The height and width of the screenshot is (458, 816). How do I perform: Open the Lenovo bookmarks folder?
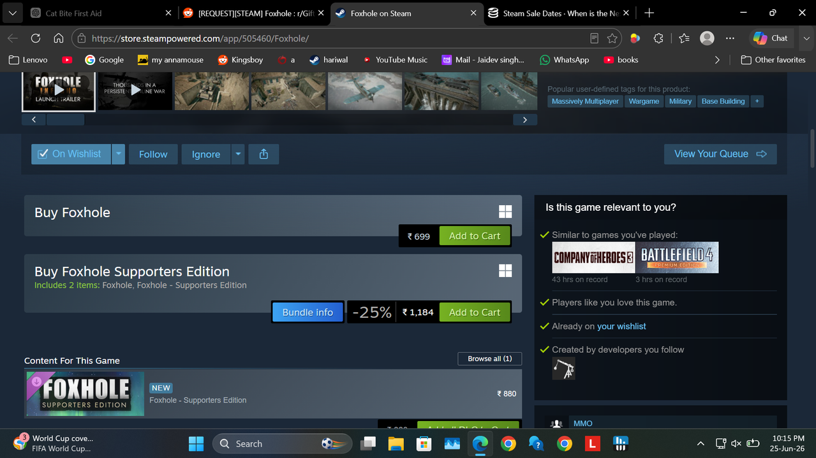[x=28, y=60]
